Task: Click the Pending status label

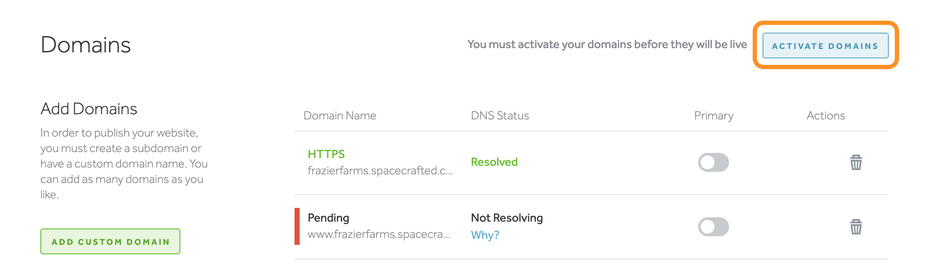Action: (328, 218)
